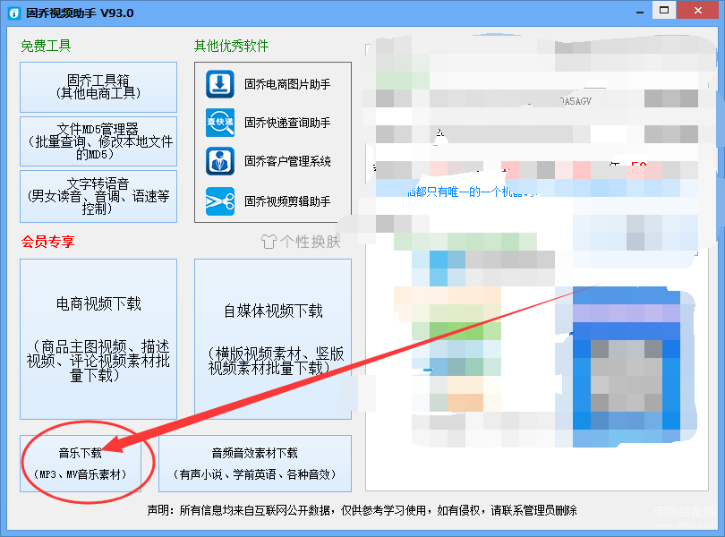The image size is (725, 537).
Task: Click 固乔视频剪辑助手 text label
Action: [287, 201]
